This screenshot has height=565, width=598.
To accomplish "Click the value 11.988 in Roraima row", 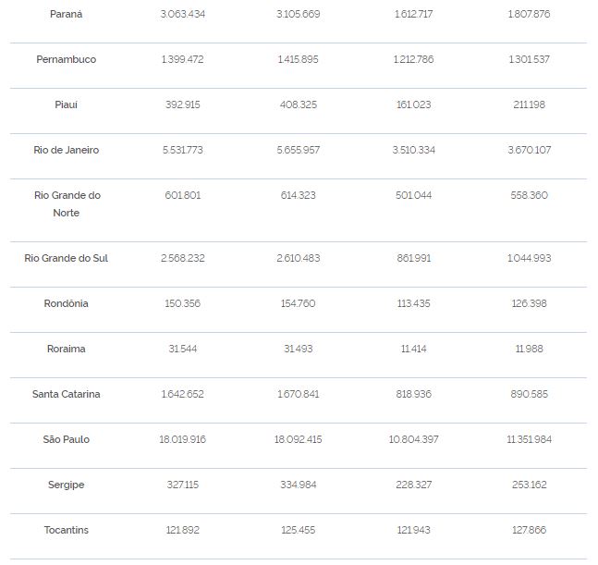I will click(529, 349).
